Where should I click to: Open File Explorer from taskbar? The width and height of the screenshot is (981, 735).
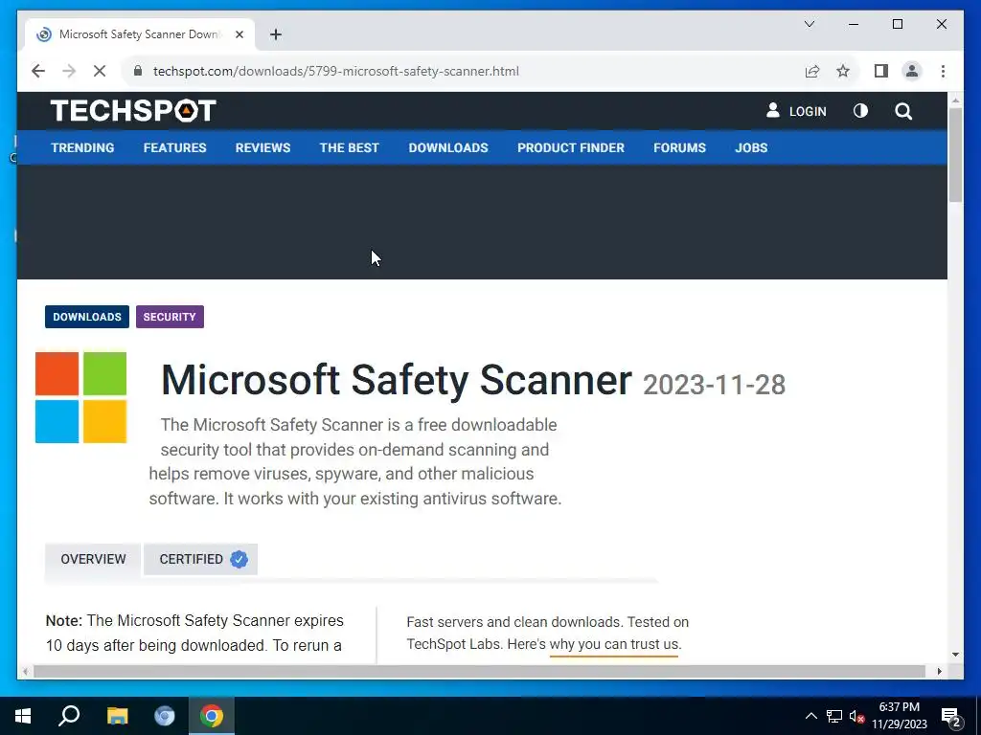click(117, 716)
